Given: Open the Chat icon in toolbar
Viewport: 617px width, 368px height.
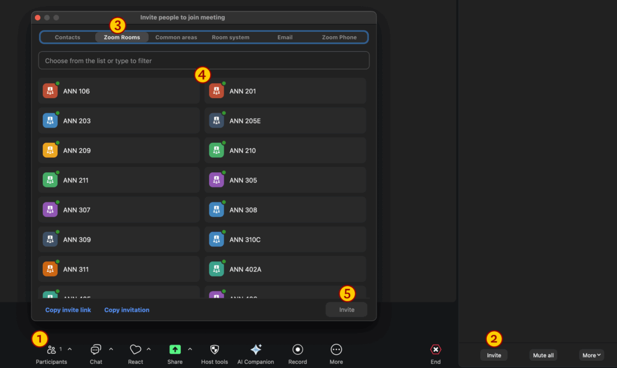Looking at the screenshot, I should (96, 350).
